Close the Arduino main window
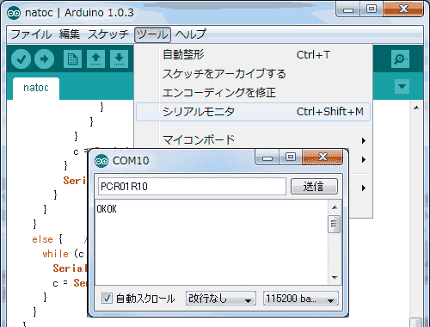This screenshot has height=327, width=430. pos(403,9)
